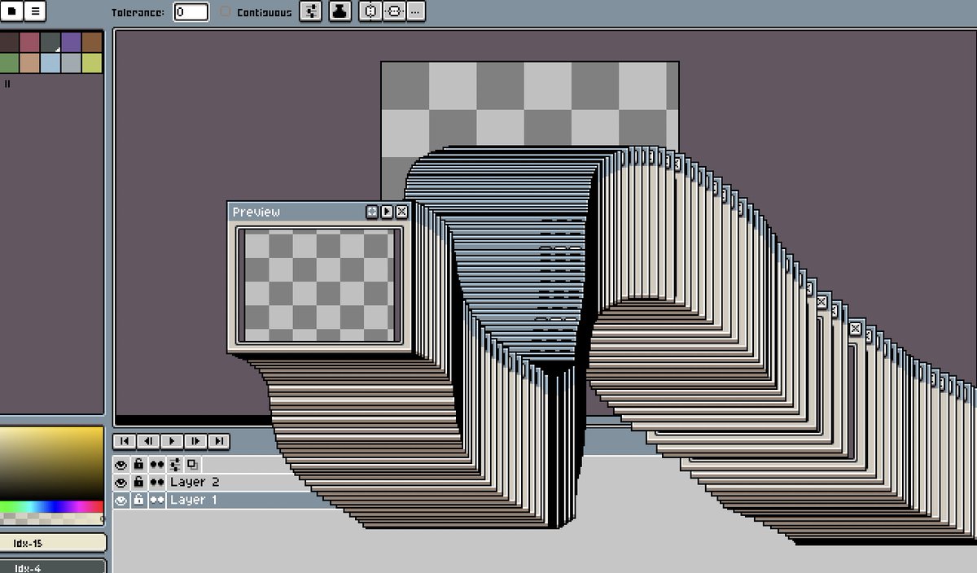
Task: Toggle horizontal symmetry mode
Action: (x=370, y=11)
